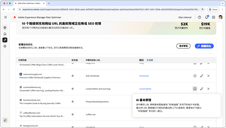Open the Slack icon in sidebar
226x128 pixels.
pos(5,120)
